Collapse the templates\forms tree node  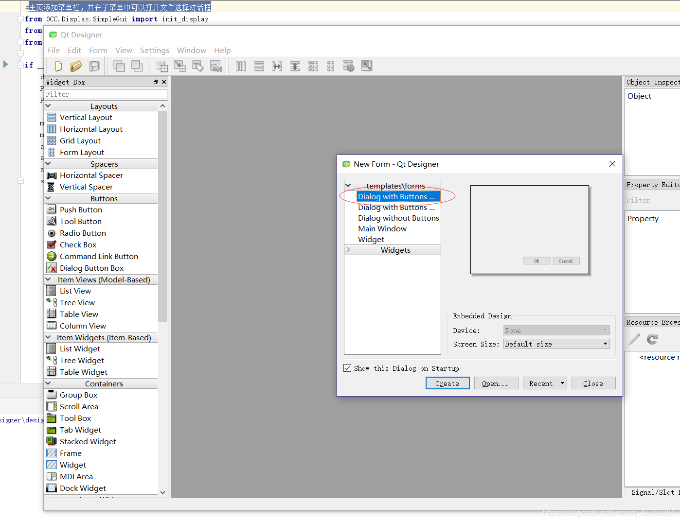348,185
